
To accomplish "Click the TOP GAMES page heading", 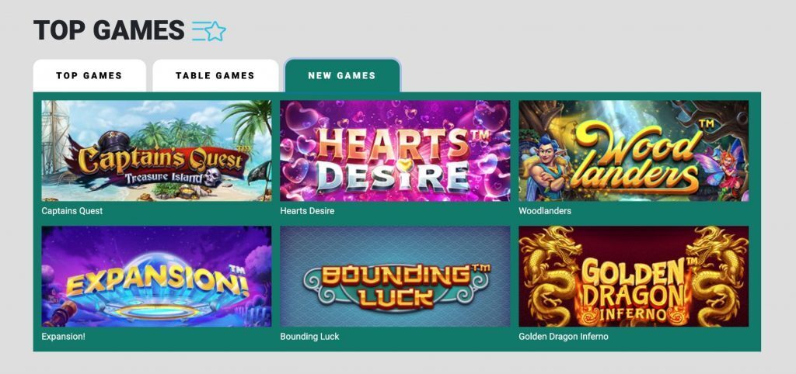I will 109,30.
